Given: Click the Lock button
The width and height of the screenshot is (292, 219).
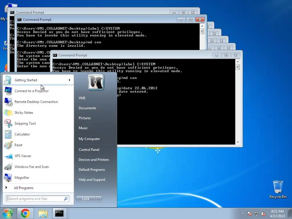Looking at the screenshot, I should click(x=86, y=199).
